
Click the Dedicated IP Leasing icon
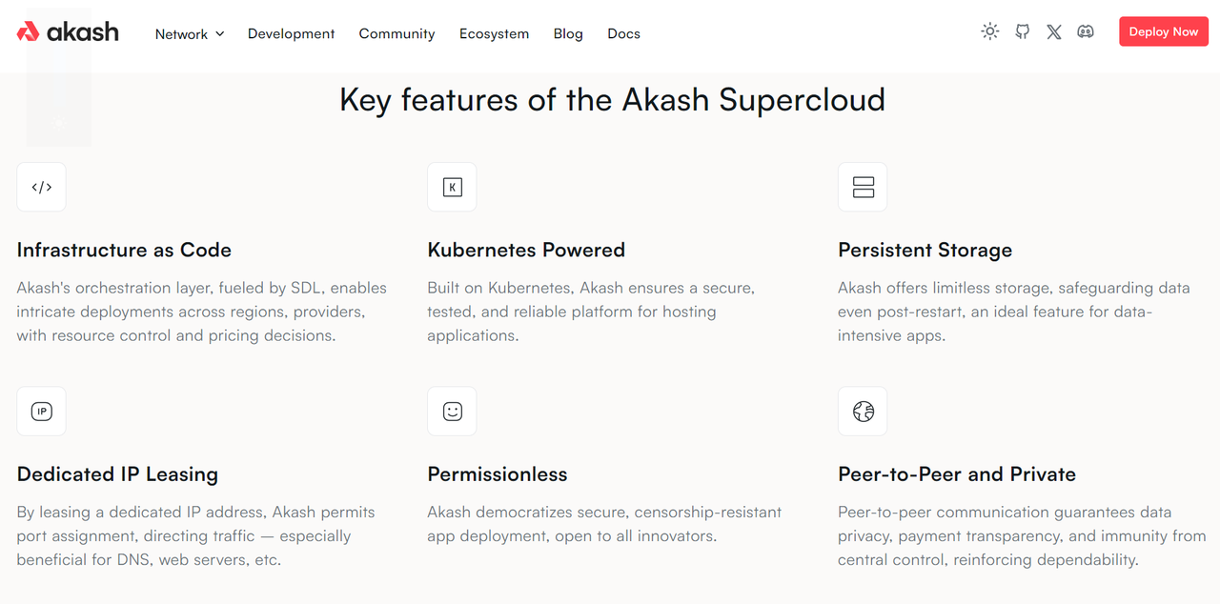tap(42, 412)
